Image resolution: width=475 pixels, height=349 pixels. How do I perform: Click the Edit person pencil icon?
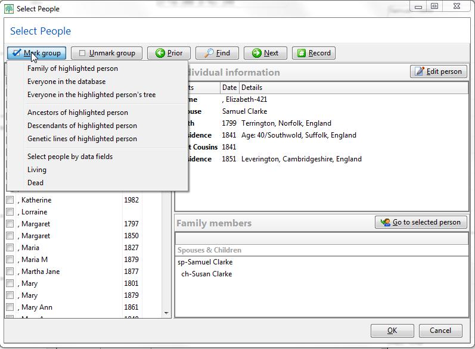tap(420, 71)
